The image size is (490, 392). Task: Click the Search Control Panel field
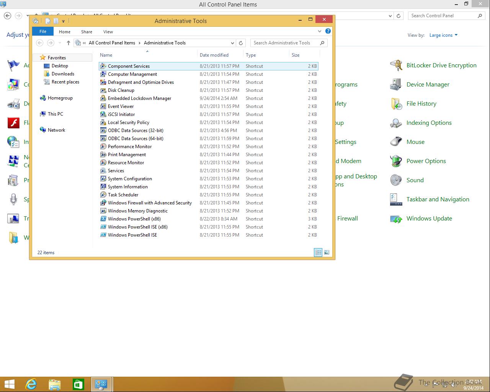click(446, 16)
